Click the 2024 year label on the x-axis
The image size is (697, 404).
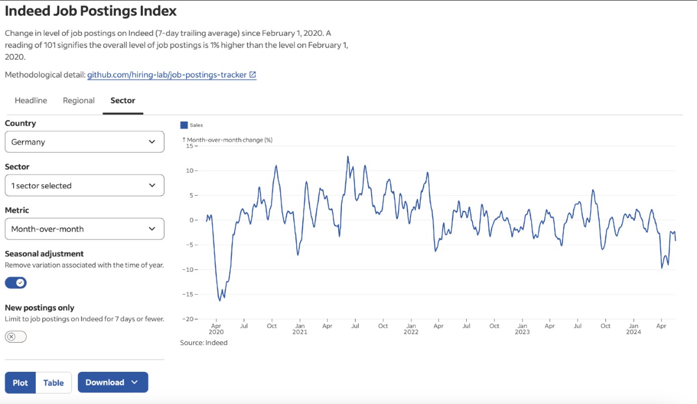[x=634, y=332]
